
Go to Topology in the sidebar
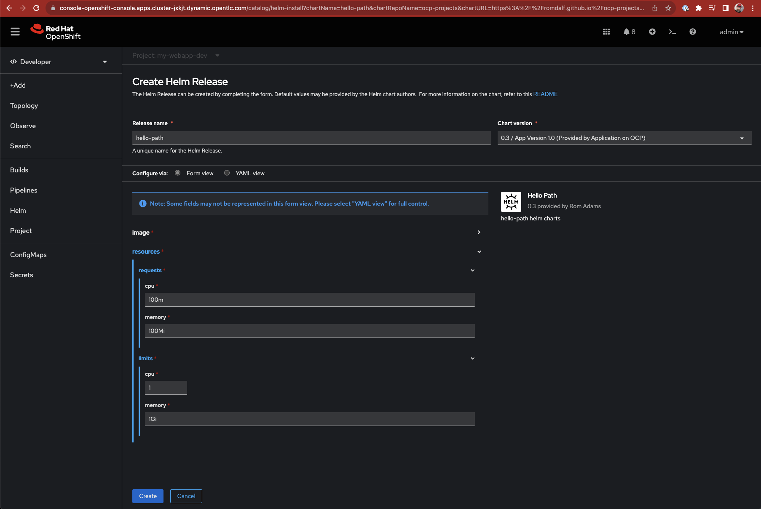coord(24,105)
